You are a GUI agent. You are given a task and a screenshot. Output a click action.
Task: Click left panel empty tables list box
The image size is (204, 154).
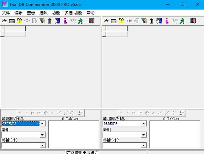point(74,134)
